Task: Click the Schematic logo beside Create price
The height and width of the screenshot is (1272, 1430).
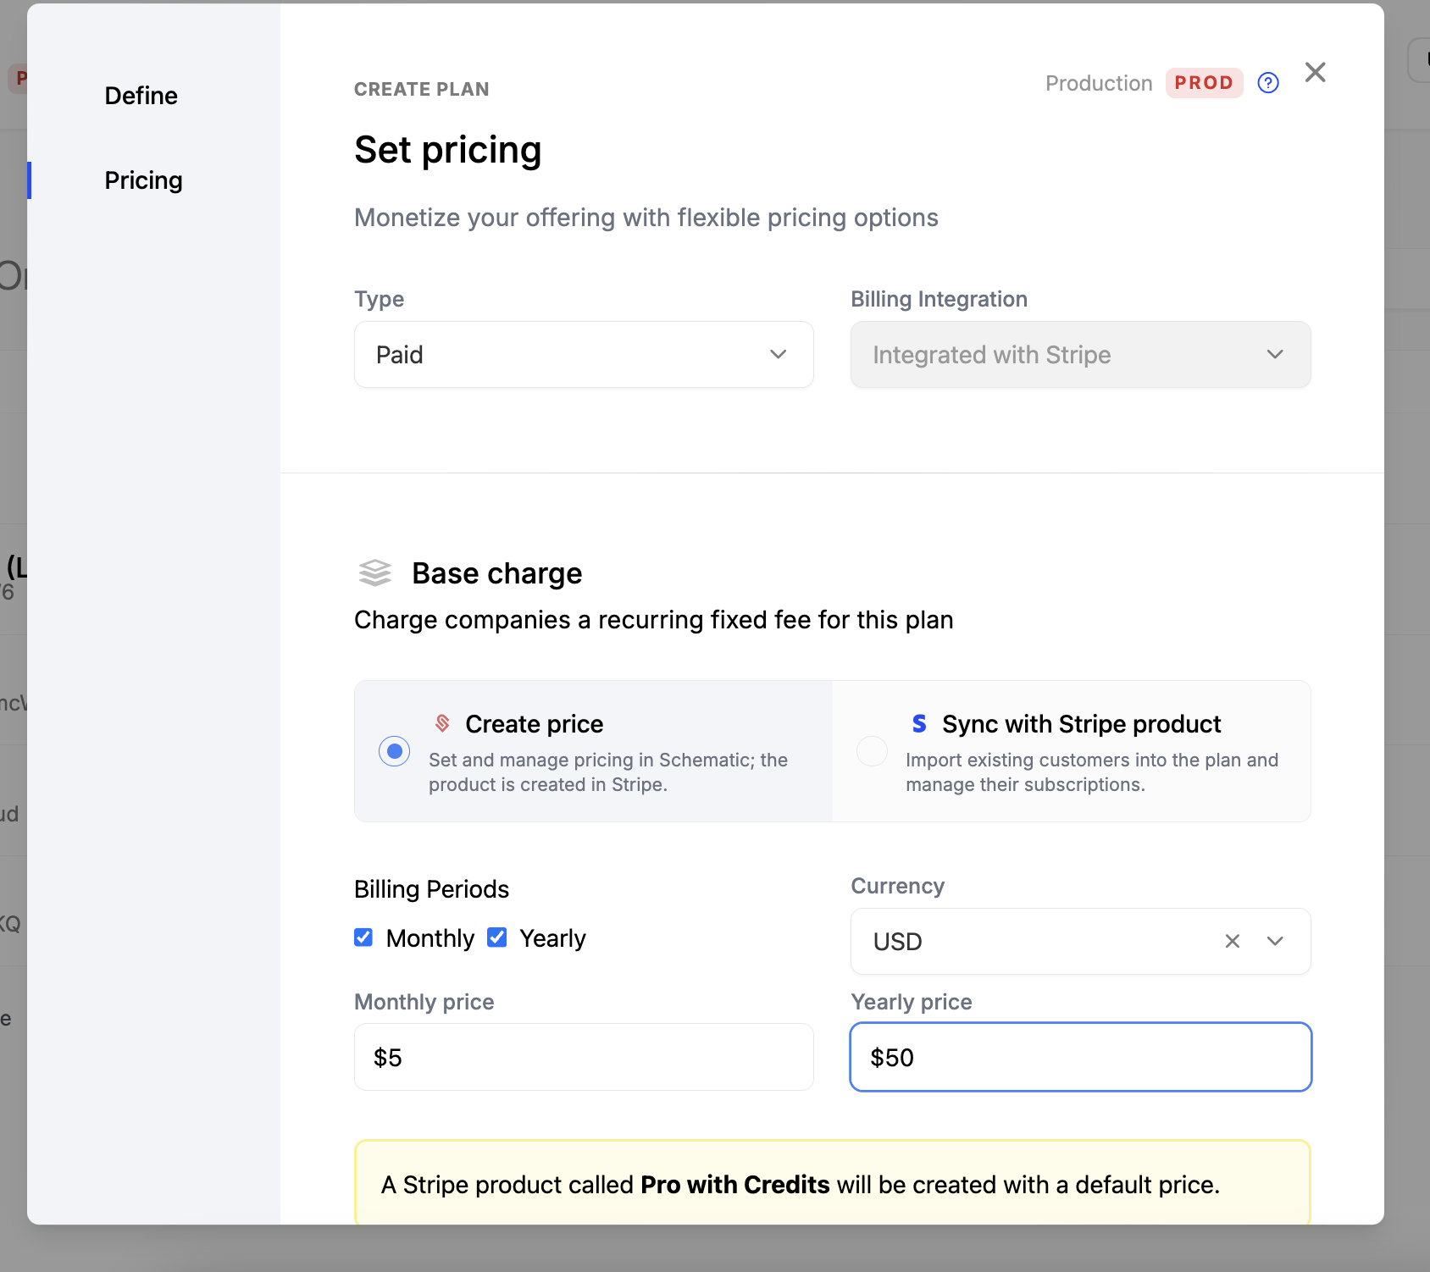Action: click(x=442, y=723)
